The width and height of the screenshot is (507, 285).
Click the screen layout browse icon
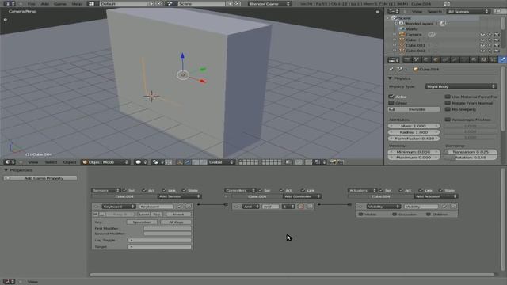tap(92, 3)
